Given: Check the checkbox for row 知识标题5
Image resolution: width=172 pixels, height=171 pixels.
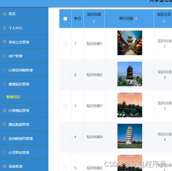Looking at the screenshot, I should [x=65, y=168].
